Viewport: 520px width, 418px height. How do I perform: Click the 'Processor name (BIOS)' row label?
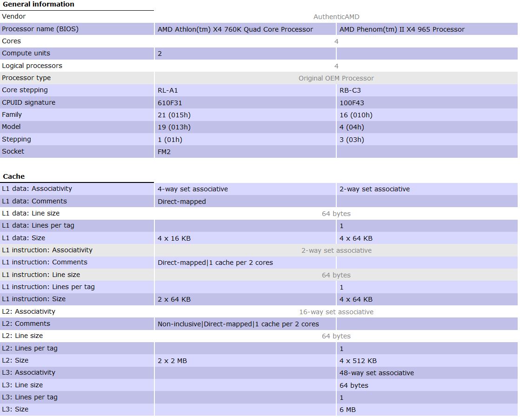pyautogui.click(x=40, y=29)
